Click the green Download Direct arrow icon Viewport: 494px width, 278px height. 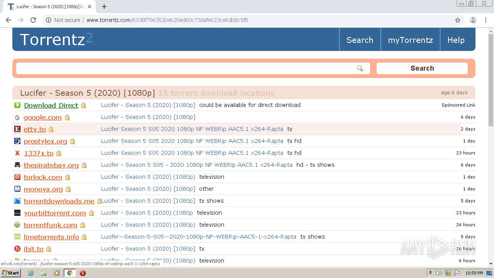click(17, 105)
